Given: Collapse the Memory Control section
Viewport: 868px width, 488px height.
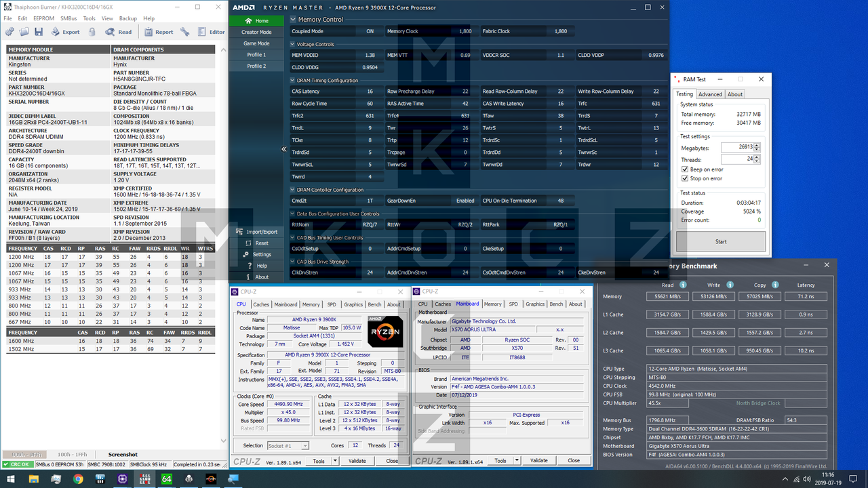Looking at the screenshot, I should click(x=293, y=20).
